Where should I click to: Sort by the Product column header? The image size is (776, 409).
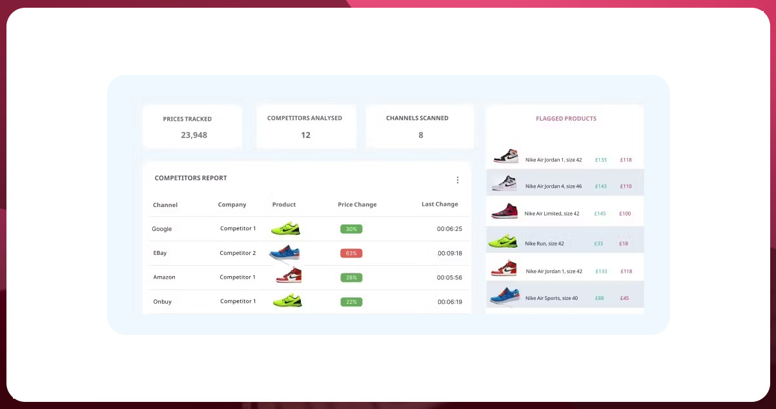(284, 204)
